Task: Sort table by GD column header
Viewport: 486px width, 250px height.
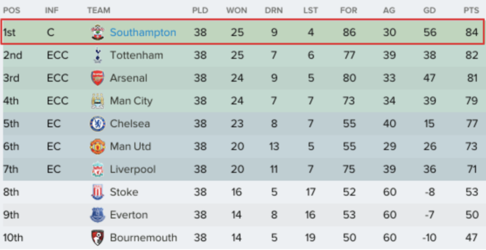Action: point(430,10)
